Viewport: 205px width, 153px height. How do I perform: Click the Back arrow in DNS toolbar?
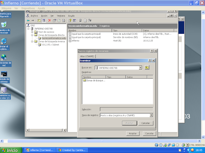(28, 20)
